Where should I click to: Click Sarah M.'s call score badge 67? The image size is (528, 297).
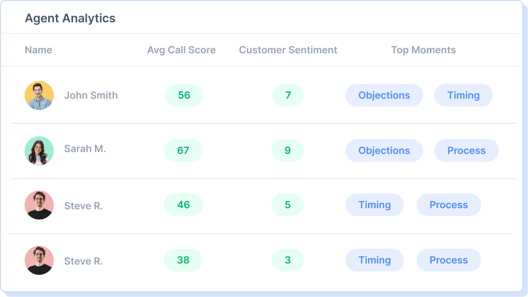coord(183,150)
